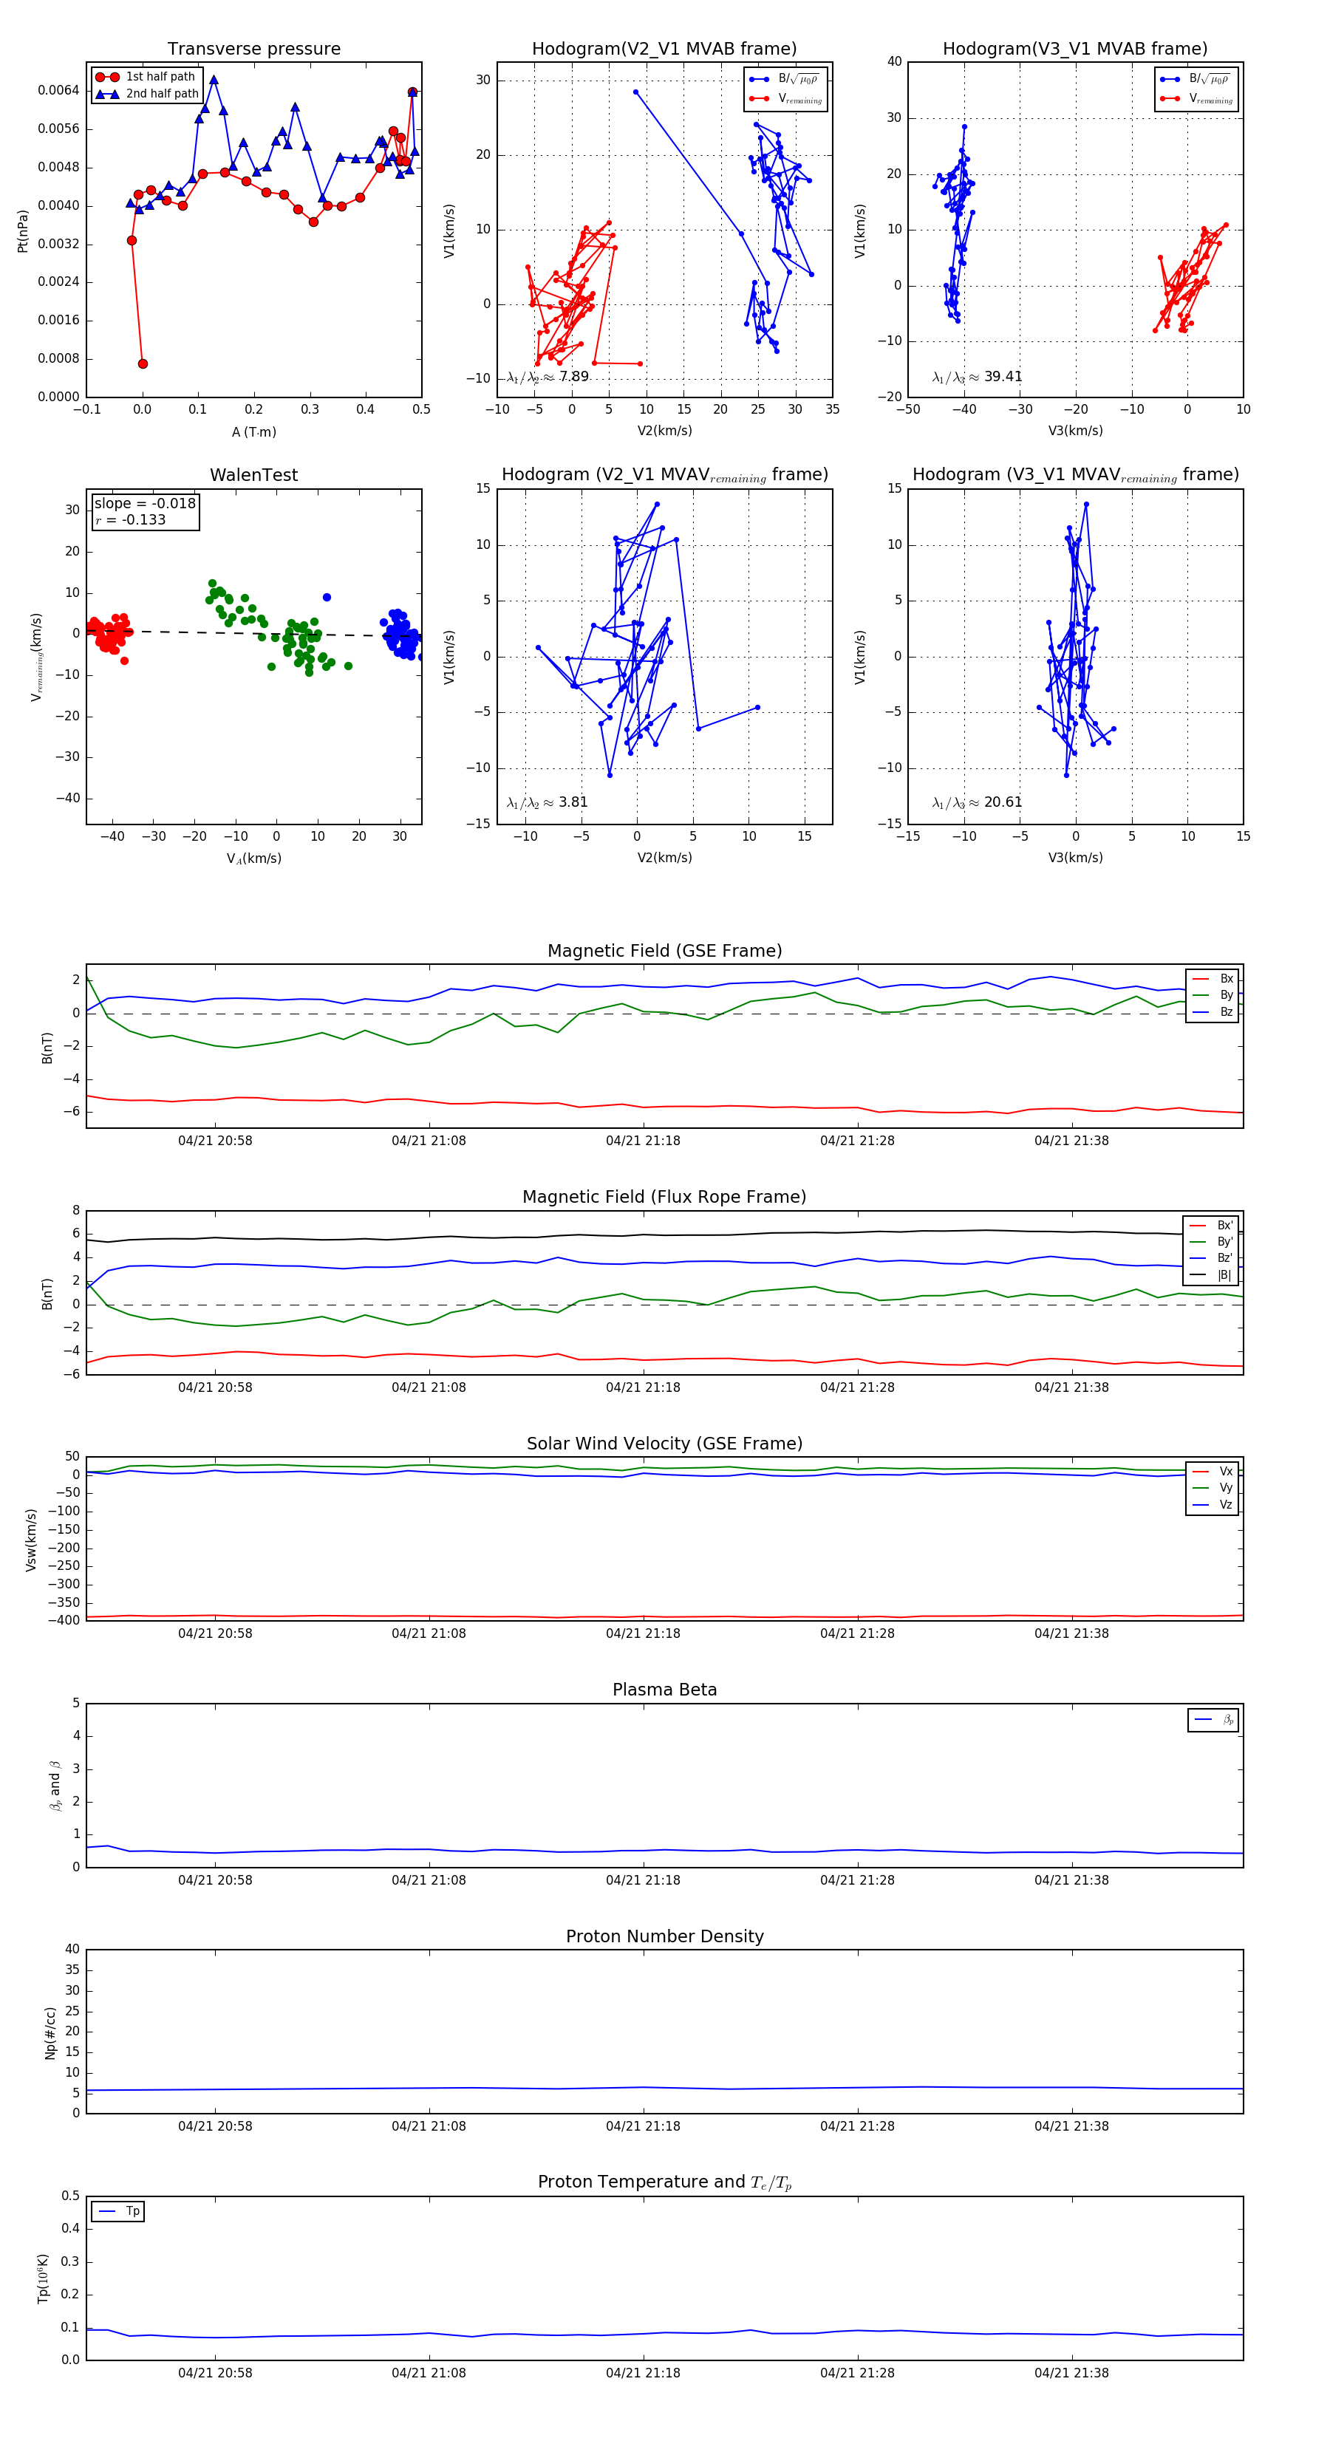
Task: Click the 'Plasma Beta' plot title
Action: (664, 1690)
